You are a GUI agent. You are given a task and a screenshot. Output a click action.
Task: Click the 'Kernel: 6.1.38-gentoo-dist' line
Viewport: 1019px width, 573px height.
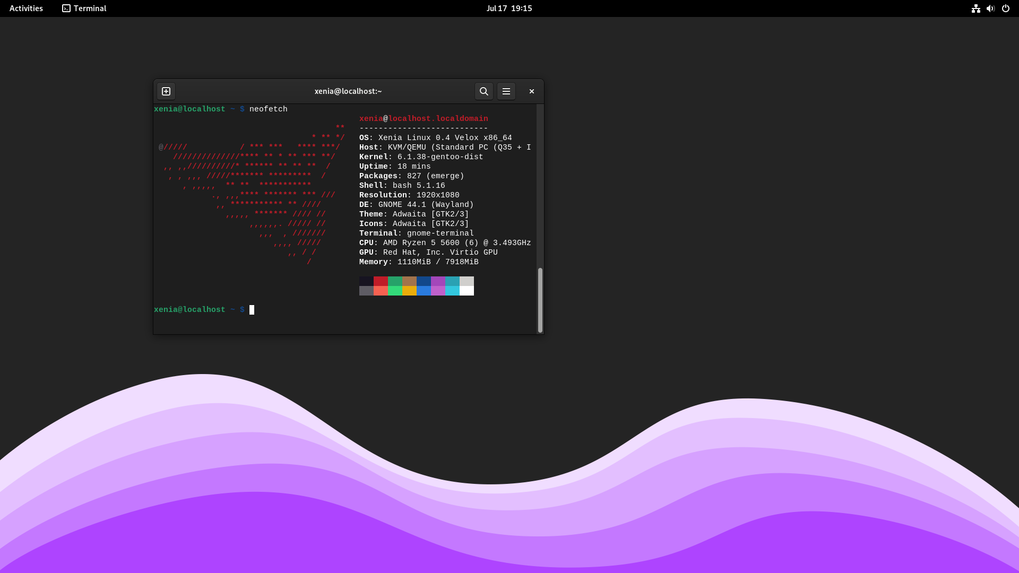point(421,157)
